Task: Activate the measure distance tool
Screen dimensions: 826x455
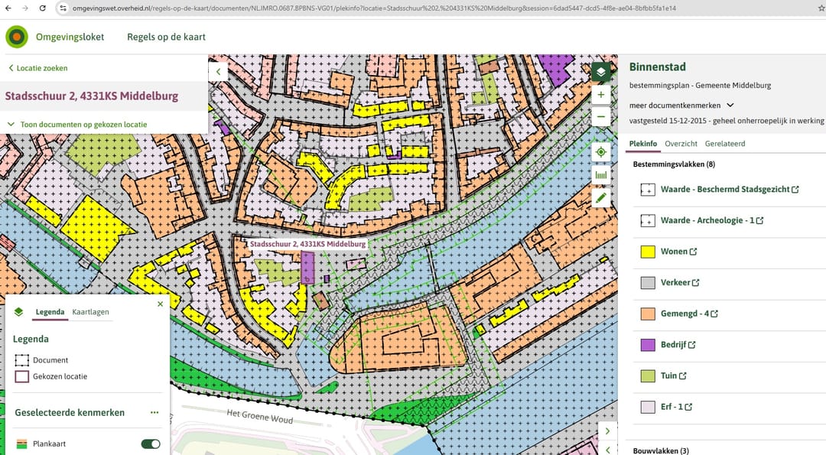Action: click(601, 174)
